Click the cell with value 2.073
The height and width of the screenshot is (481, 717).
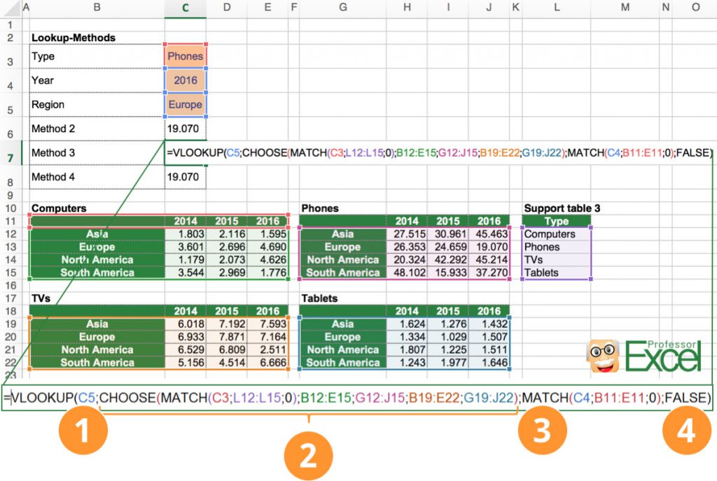coord(227,259)
